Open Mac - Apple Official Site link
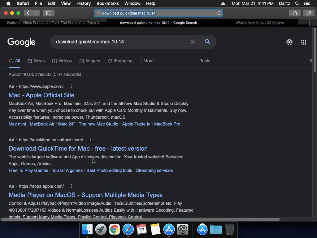This screenshot has width=317, height=238. pos(41,95)
